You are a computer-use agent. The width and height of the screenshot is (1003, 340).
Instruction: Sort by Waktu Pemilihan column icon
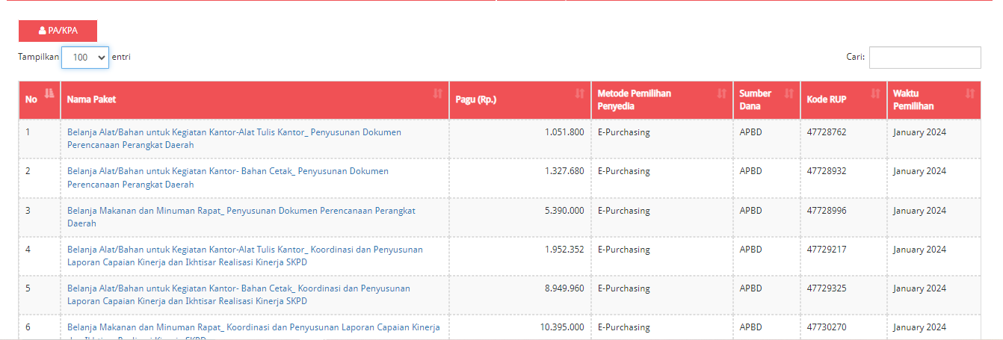click(x=970, y=93)
